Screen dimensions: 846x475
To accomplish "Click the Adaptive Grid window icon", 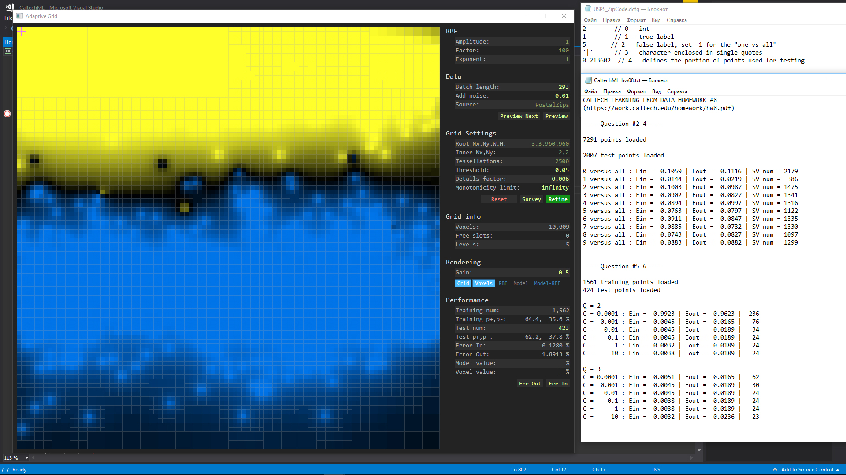I will point(20,16).
